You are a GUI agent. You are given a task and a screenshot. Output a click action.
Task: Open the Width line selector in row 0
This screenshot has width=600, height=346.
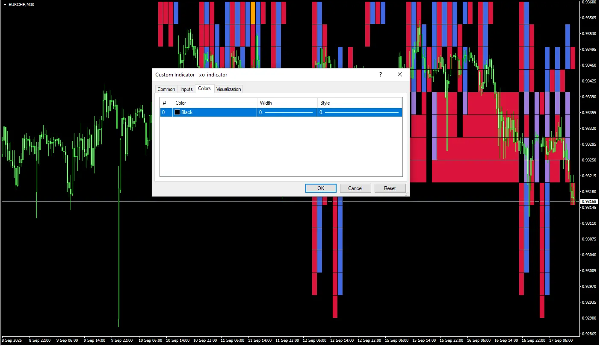pos(287,112)
